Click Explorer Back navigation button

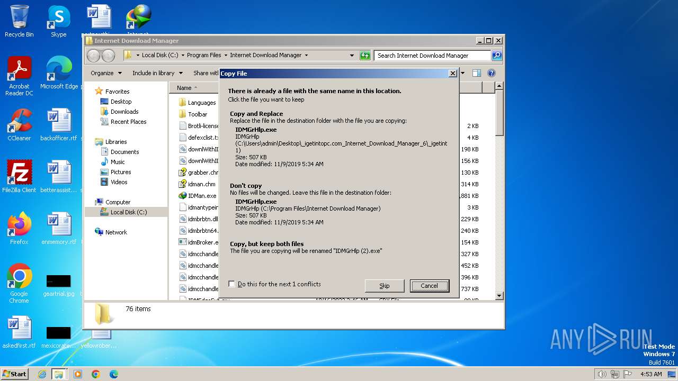(x=93, y=56)
